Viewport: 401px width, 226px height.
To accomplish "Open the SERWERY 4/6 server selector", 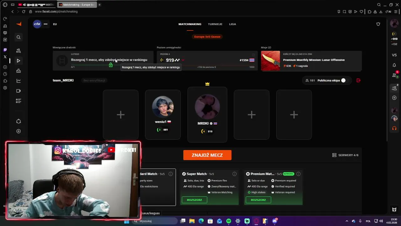I will tap(345, 155).
